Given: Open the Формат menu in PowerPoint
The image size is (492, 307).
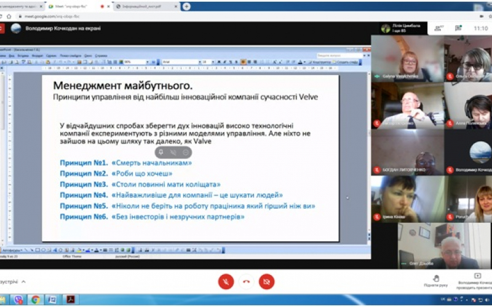Looking at the screenshot, I should click(38, 56).
